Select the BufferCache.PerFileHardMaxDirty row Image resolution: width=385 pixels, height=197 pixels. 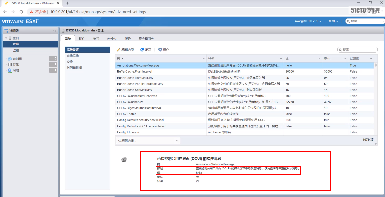pyautogui.click(x=245, y=84)
